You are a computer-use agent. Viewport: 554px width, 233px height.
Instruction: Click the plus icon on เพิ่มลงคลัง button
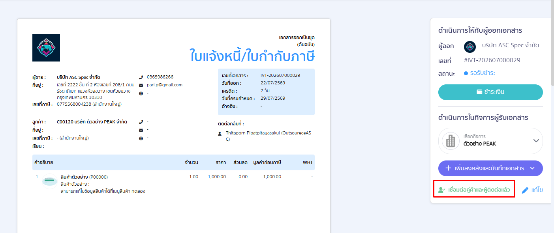(x=448, y=168)
